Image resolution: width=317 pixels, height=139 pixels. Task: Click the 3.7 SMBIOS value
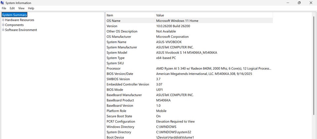click(158, 79)
